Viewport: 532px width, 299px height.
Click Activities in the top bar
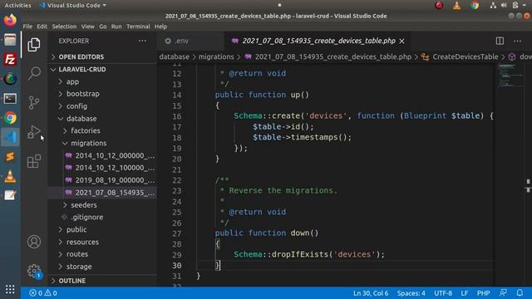[17, 6]
